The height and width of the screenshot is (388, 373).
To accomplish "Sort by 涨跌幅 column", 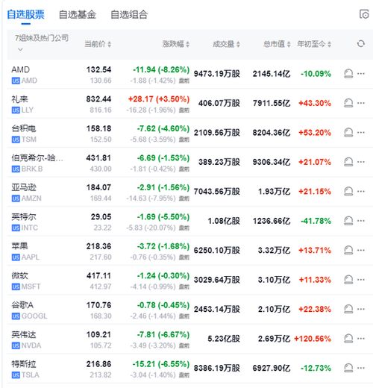I will tap(176, 44).
